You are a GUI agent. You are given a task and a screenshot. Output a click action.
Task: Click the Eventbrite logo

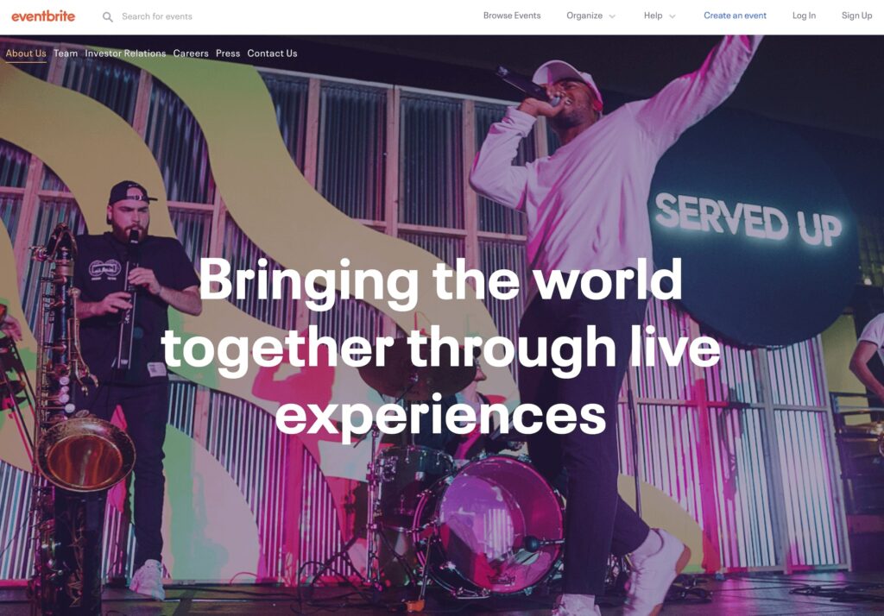[x=43, y=16]
